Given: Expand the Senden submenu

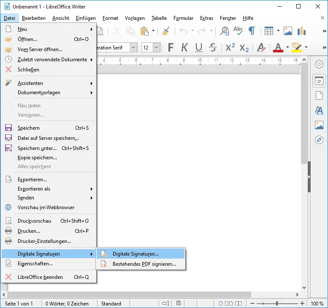Looking at the screenshot, I should (49, 198).
